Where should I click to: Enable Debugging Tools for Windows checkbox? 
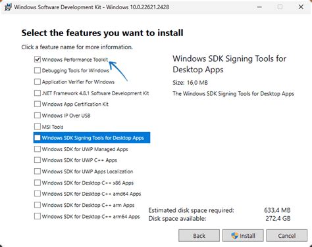tap(38, 70)
